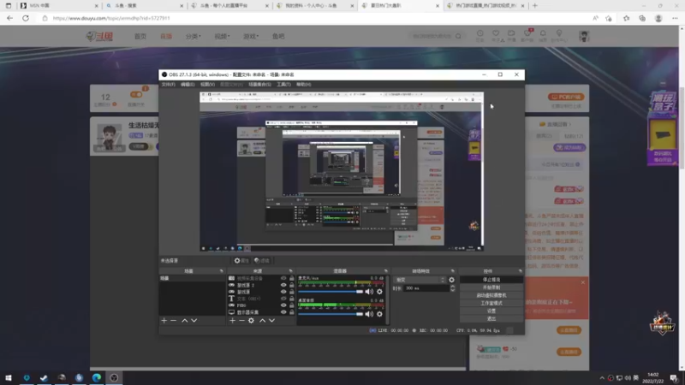Image resolution: width=685 pixels, height=385 pixels.
Task: Move scene up with the Scenes panel up arrow
Action: (185, 320)
